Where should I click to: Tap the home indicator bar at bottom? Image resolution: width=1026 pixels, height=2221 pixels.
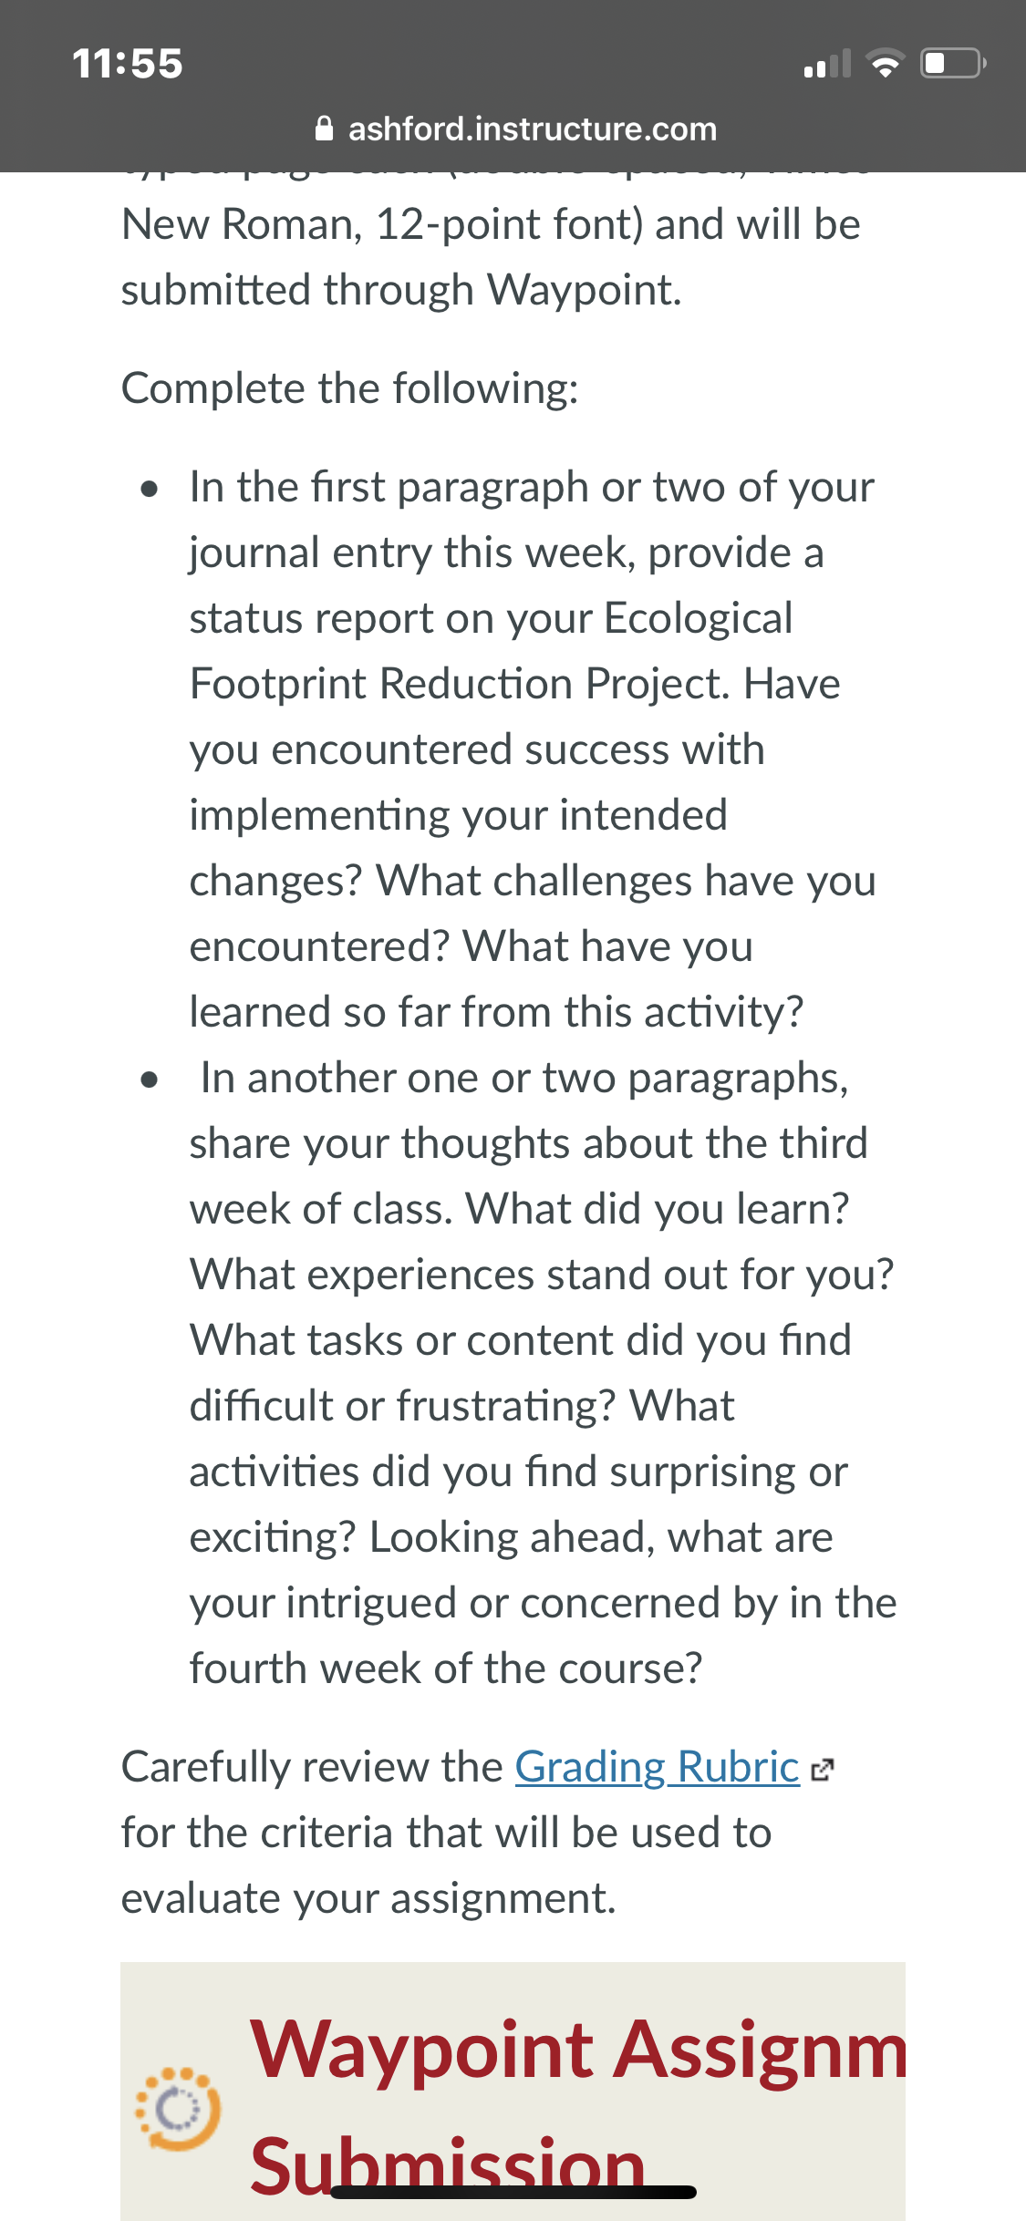point(513,2192)
